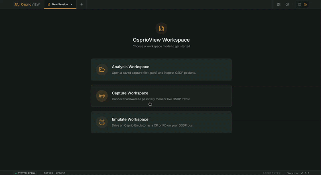Click the New Session tab document icon
Image resolution: width=321 pixels, height=175 pixels.
coord(49,4)
